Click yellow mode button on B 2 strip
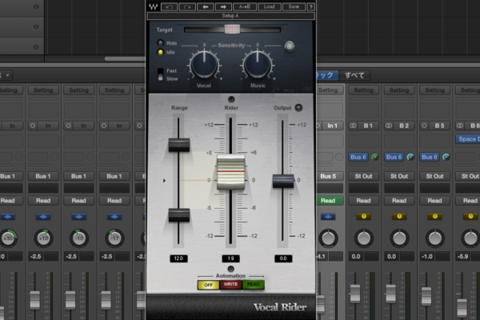 pos(399,217)
